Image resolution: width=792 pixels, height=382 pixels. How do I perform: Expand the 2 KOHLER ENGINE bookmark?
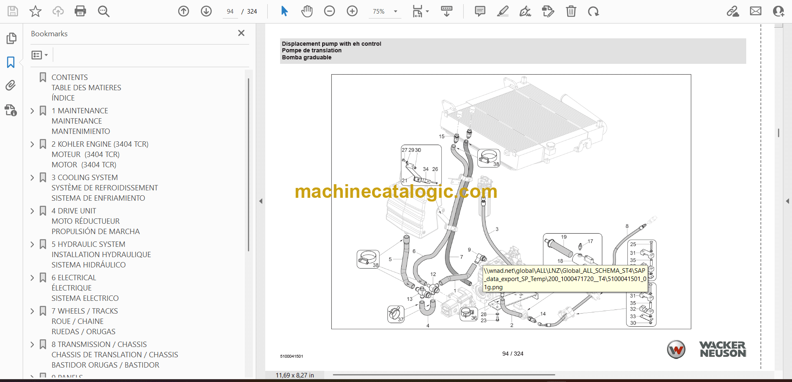coord(33,144)
